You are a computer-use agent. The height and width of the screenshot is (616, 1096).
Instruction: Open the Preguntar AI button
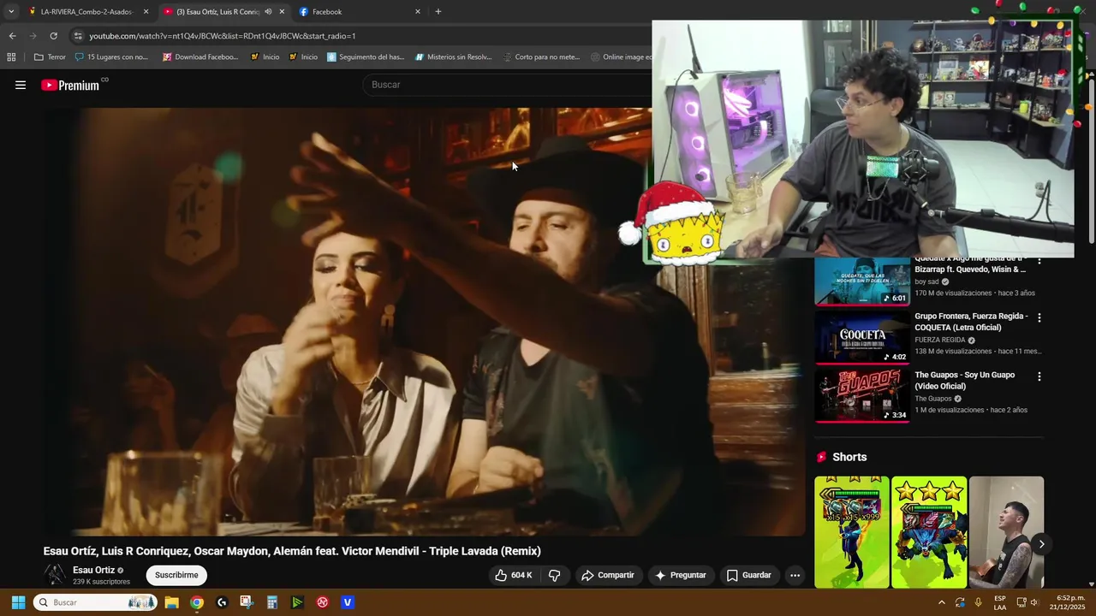tap(680, 575)
